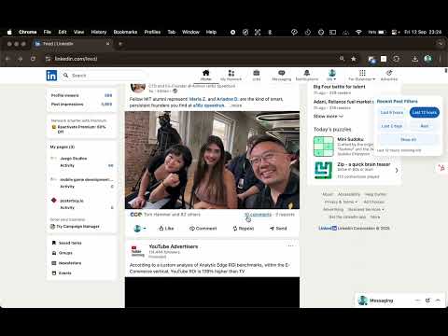This screenshot has width=448, height=336.
Task: Open Chrome downloads icon
Action: [414, 59]
